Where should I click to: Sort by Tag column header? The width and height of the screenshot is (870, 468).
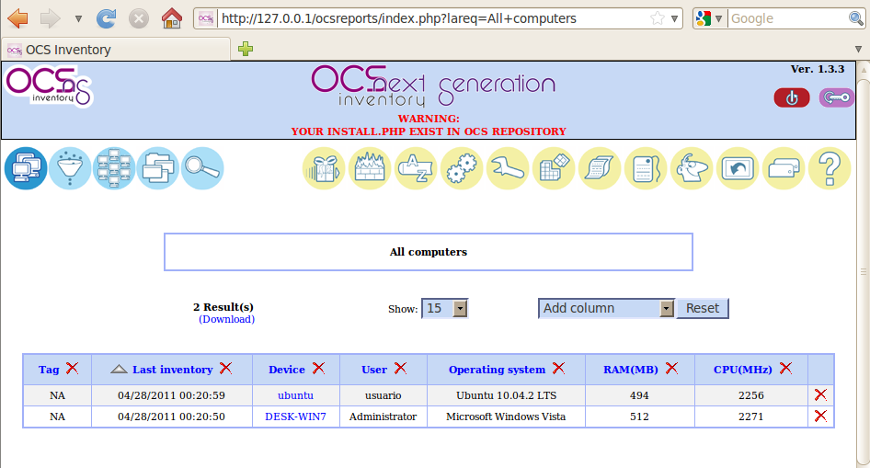[49, 370]
